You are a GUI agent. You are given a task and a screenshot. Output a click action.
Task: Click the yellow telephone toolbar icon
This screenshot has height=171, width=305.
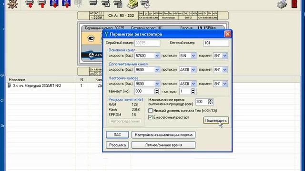tap(132, 4)
